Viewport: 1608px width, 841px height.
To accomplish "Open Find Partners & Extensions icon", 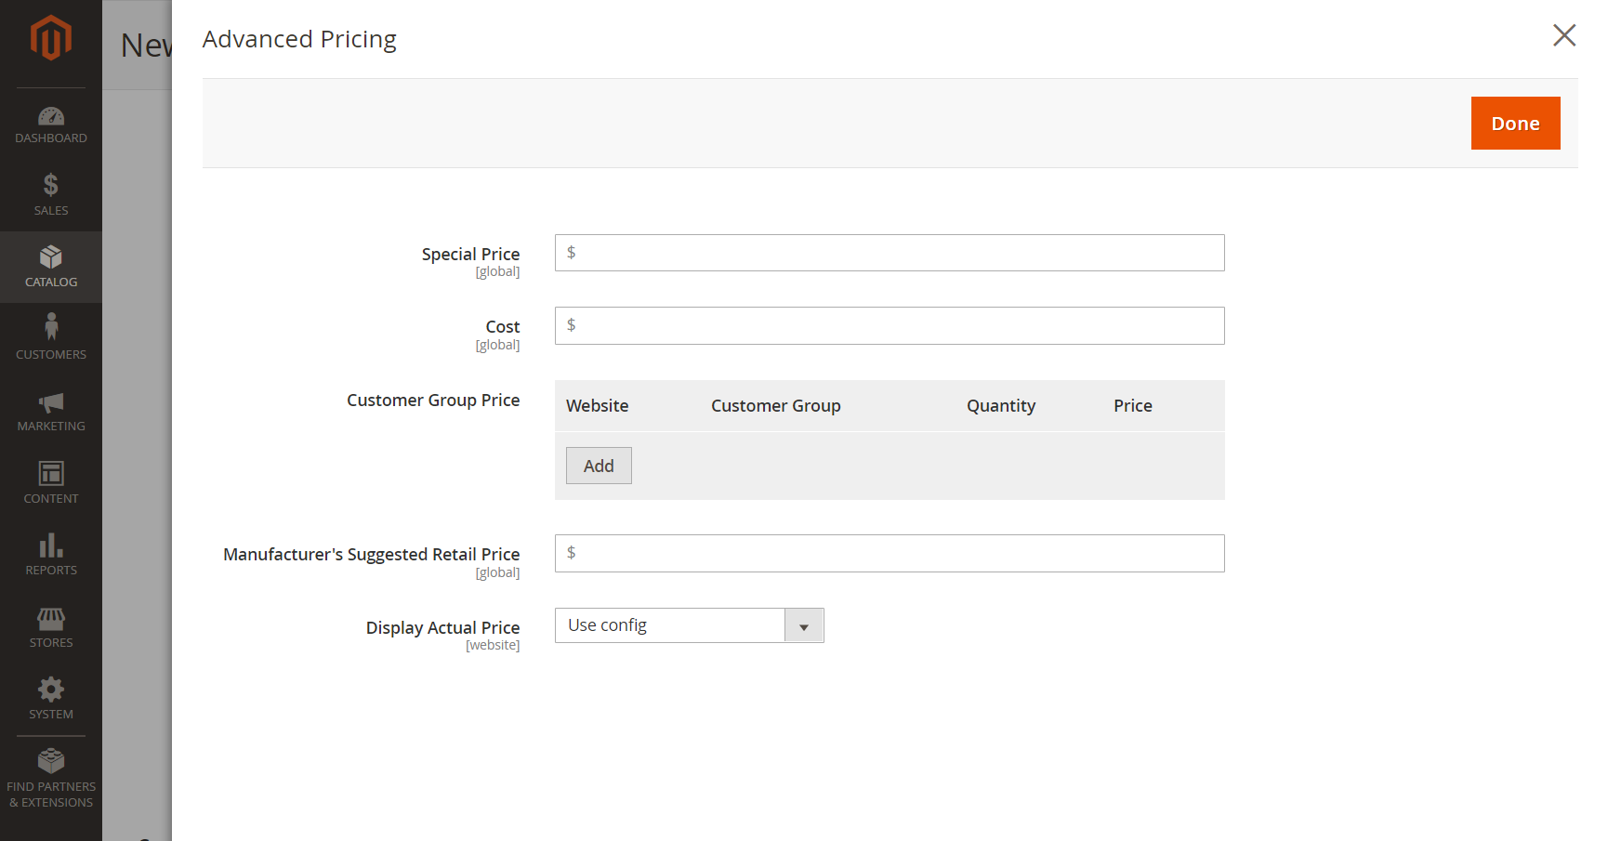I will 51,760.
